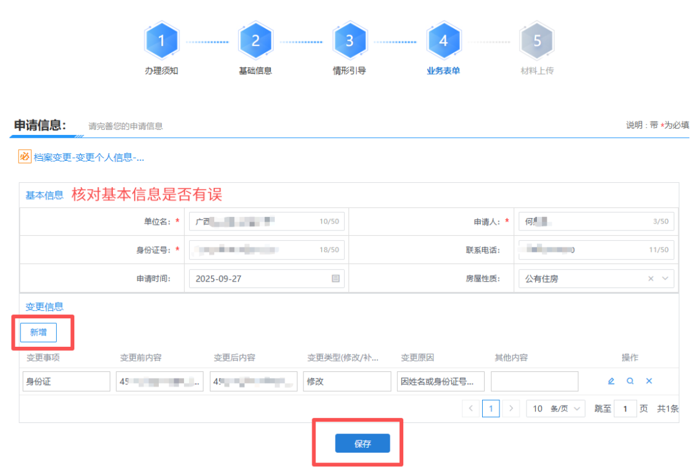
Task: Go to previous page with left chevron
Action: 471,409
